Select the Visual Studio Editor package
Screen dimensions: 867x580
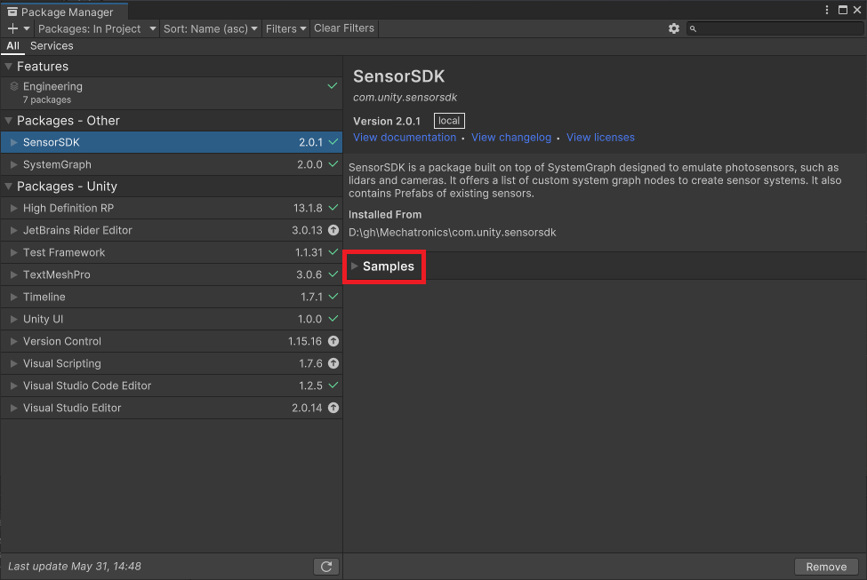[172, 408]
